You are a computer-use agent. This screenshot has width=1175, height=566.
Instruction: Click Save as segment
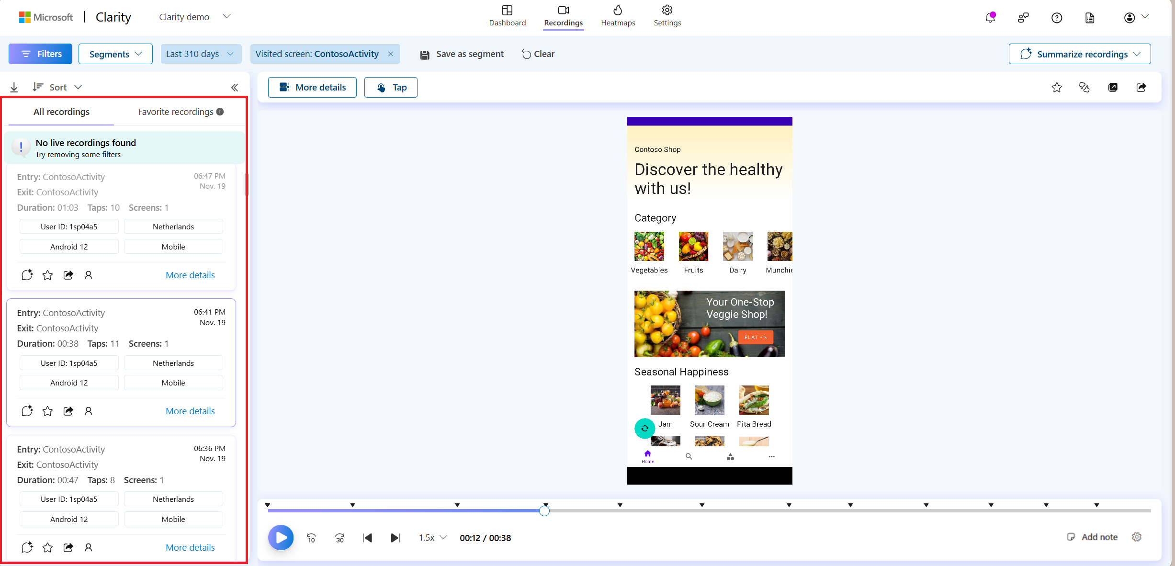click(x=462, y=54)
